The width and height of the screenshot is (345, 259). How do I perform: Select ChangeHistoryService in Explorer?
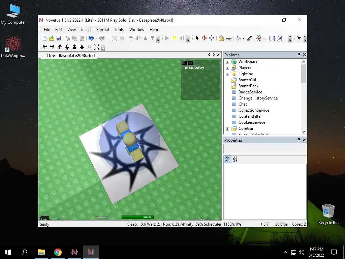pos(258,98)
